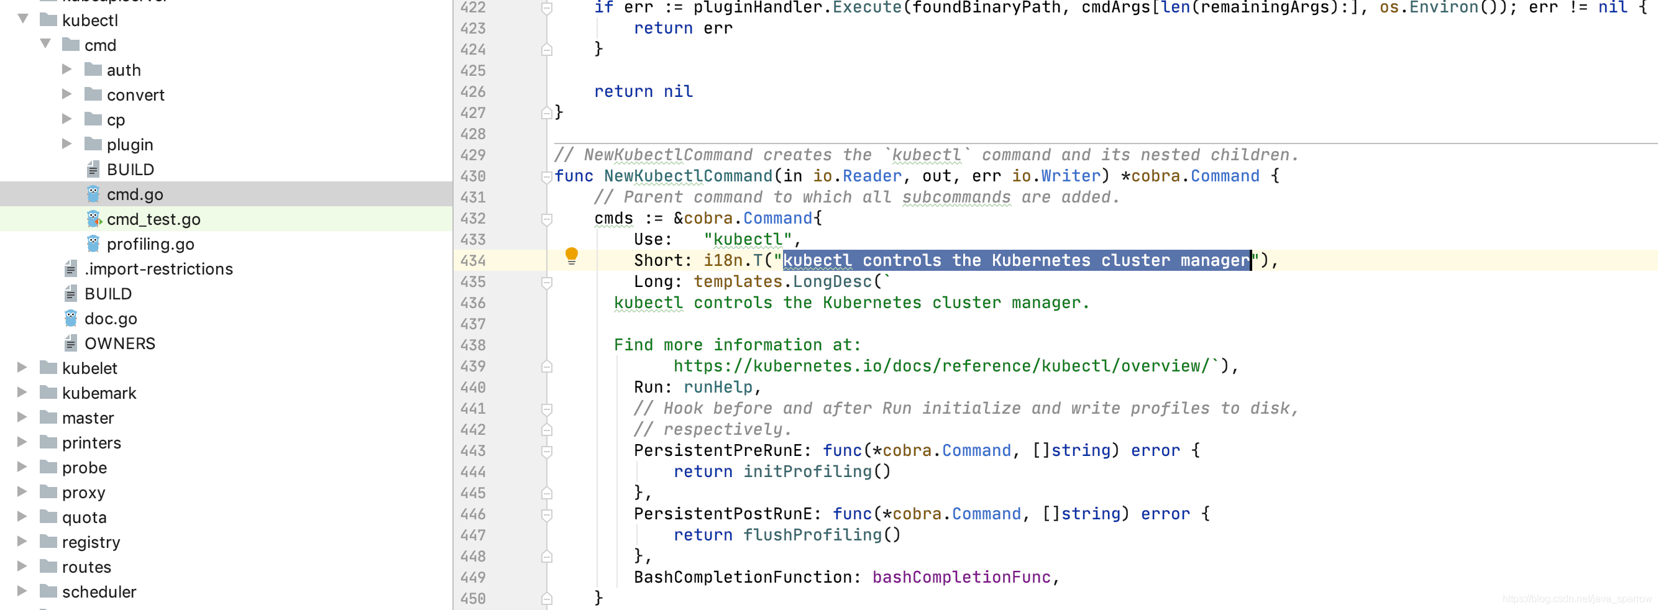
Task: Fold the comment block at line 441
Action: point(546,409)
